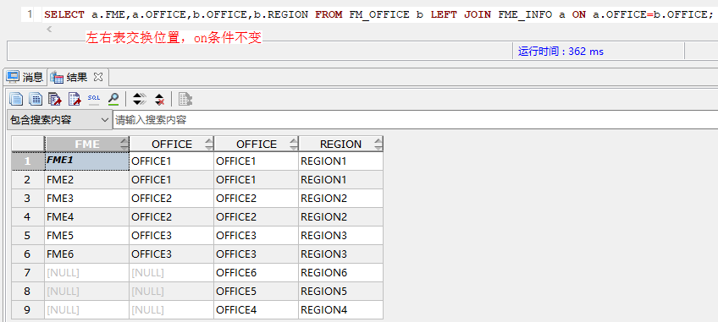This screenshot has width=718, height=322.
Task: Click the editor horizontal scroll left arrow
Action: coord(49,30)
